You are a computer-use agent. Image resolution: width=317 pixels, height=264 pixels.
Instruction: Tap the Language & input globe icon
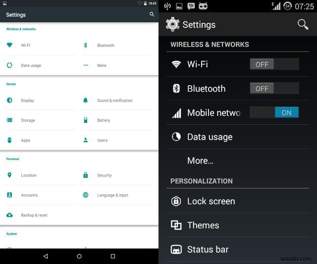[x=86, y=195]
